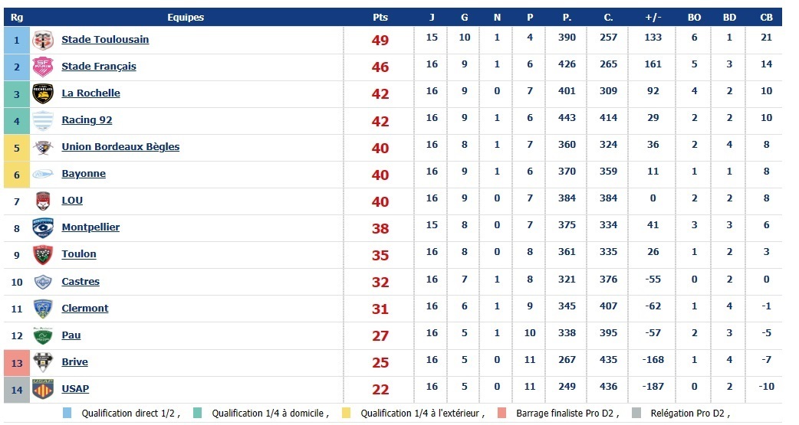
Task: Click the Equipes column header
Action: tap(186, 17)
